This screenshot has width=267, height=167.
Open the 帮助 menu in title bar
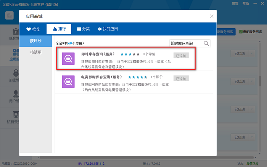click(x=245, y=3)
